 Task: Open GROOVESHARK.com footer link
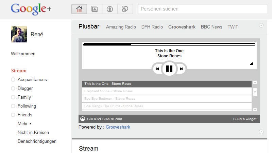(x=104, y=119)
